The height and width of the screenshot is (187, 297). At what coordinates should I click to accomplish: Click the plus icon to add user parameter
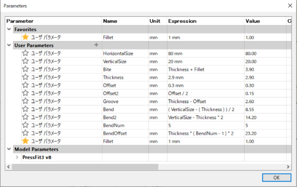(x=96, y=45)
